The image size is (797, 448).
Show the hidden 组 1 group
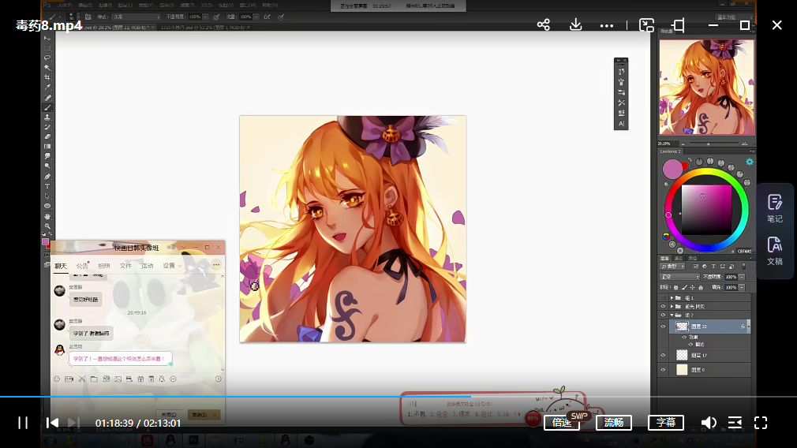[663, 297]
